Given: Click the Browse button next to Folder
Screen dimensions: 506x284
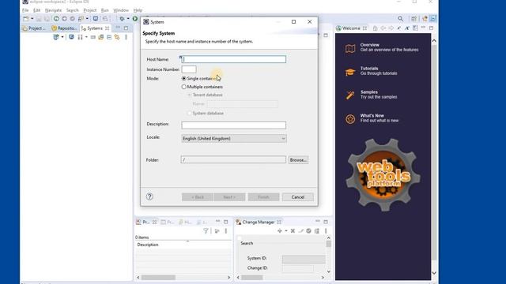Looking at the screenshot, I should pyautogui.click(x=298, y=160).
